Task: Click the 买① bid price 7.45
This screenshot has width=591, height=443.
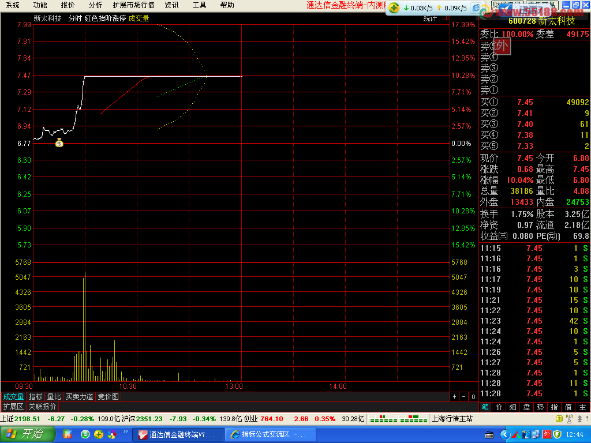Action: pyautogui.click(x=525, y=102)
